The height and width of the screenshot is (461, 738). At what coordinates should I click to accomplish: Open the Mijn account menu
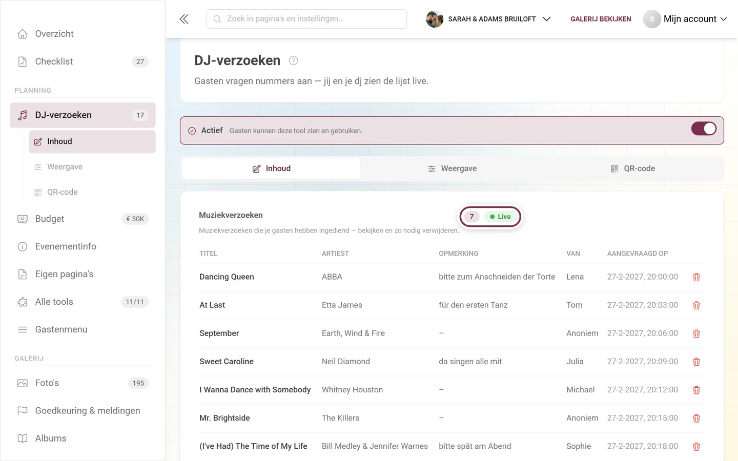click(685, 19)
